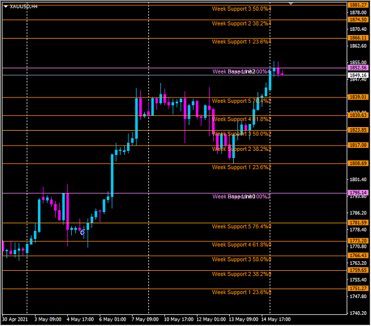The height and width of the screenshot is (326, 371).
Task: Click the 1770.80 price scale tick
Action: coord(358,246)
